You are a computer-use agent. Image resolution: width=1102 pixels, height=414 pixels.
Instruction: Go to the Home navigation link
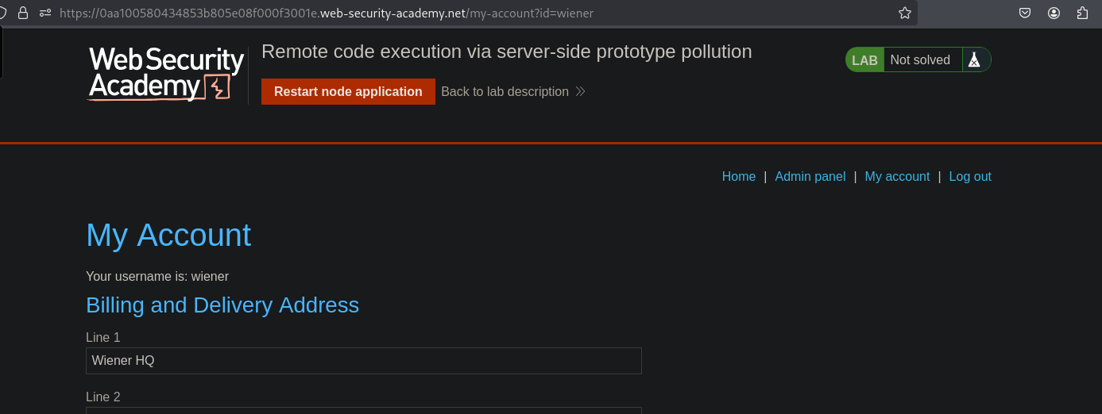click(x=738, y=177)
